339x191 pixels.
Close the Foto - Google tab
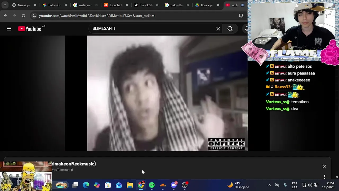point(66,5)
